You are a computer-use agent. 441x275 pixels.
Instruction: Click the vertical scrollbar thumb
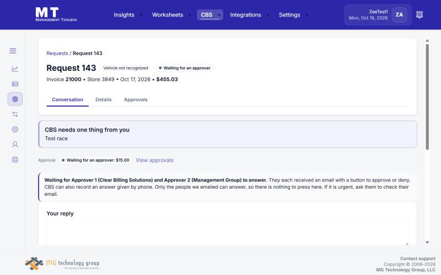point(427,97)
